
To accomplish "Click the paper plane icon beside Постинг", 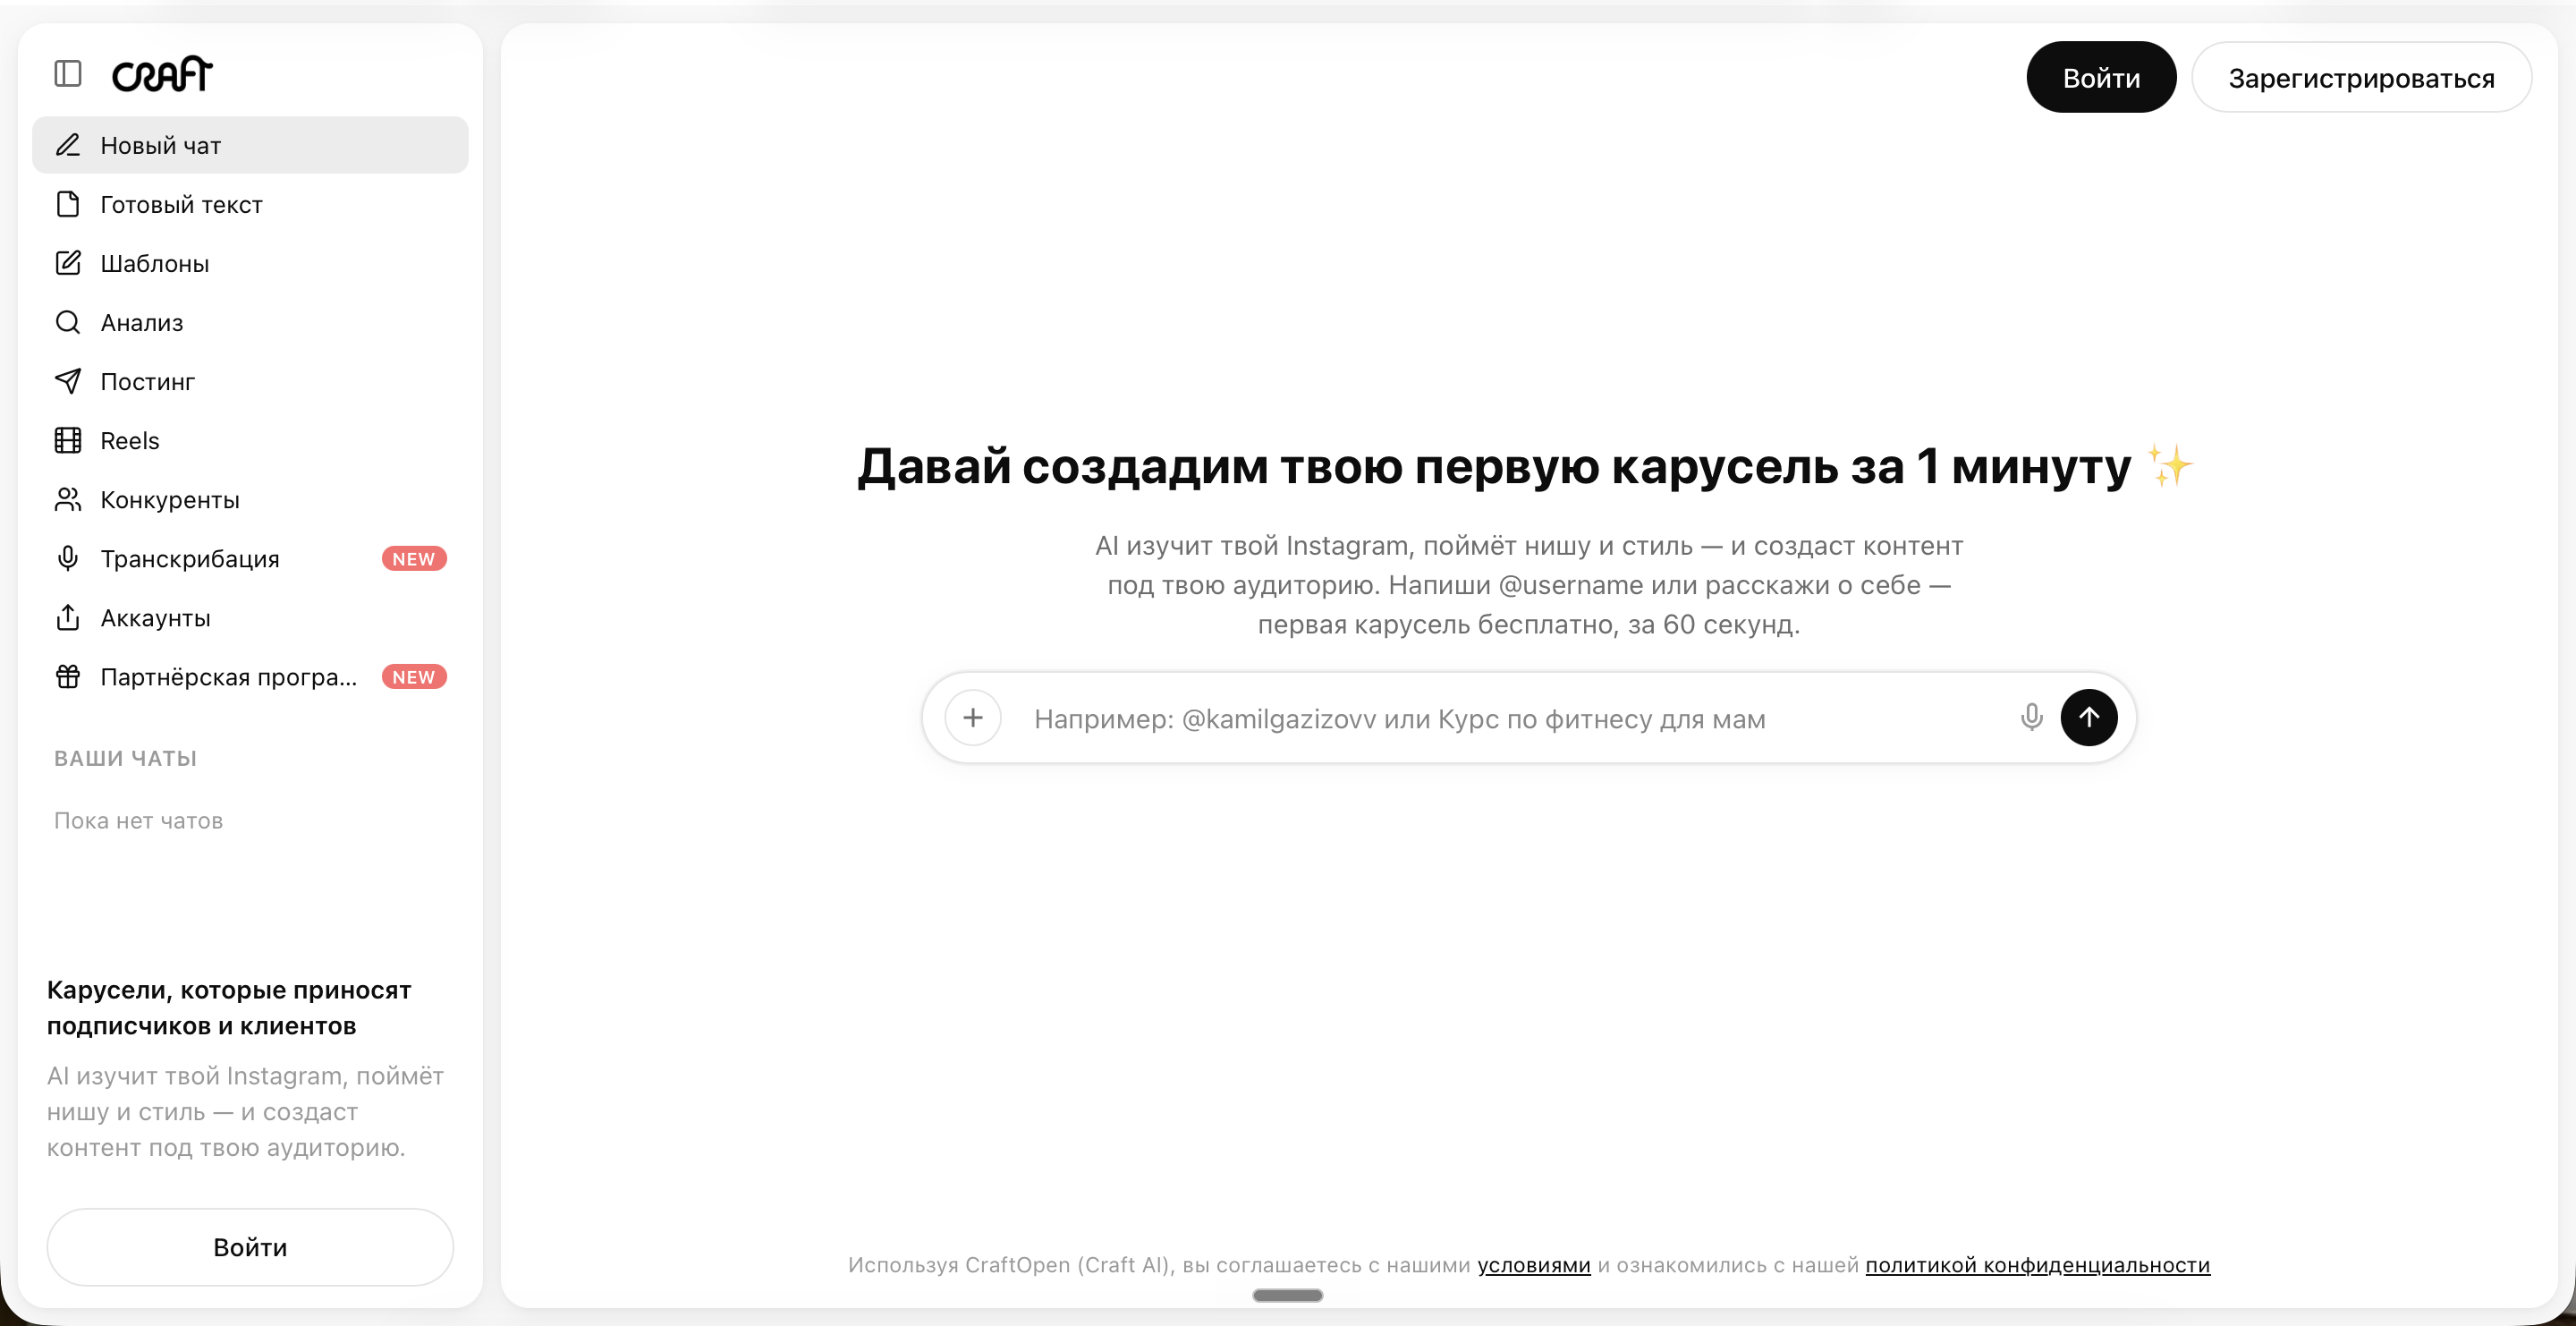I will [x=68, y=381].
